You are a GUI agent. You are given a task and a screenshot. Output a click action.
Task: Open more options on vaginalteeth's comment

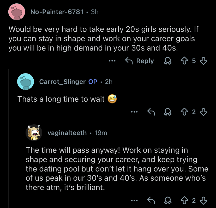pyautogui.click(x=134, y=200)
